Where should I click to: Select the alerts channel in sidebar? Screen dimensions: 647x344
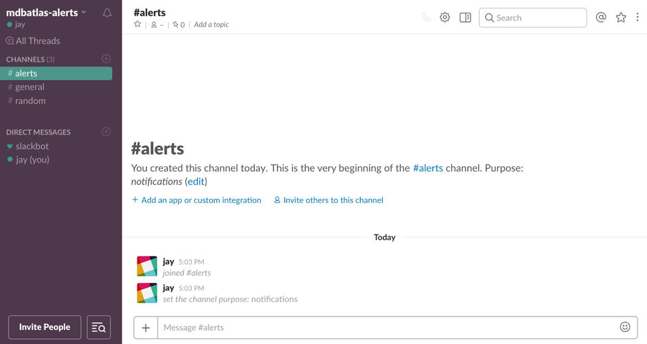[56, 74]
